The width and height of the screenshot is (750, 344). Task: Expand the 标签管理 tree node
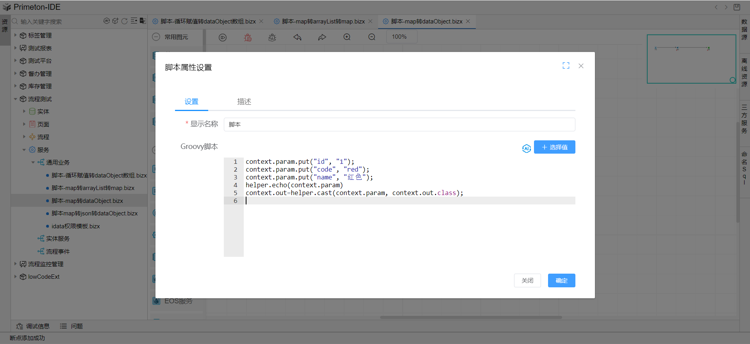tap(16, 35)
